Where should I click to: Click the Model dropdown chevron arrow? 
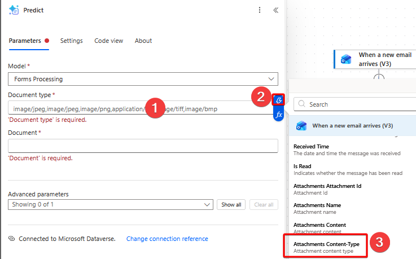[x=271, y=79]
